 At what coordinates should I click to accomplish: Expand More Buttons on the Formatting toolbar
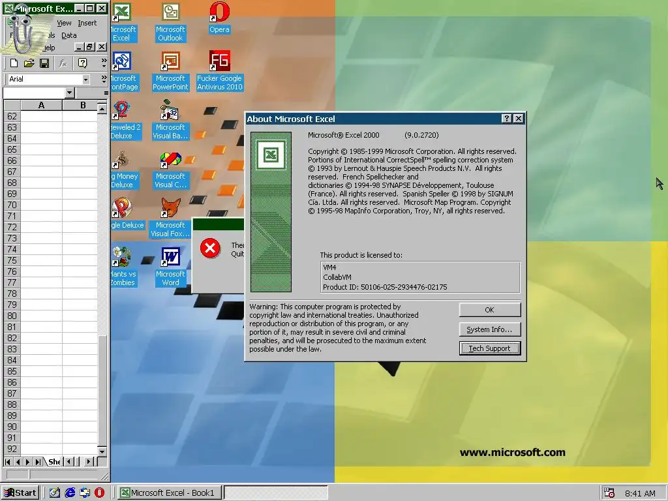tap(104, 79)
